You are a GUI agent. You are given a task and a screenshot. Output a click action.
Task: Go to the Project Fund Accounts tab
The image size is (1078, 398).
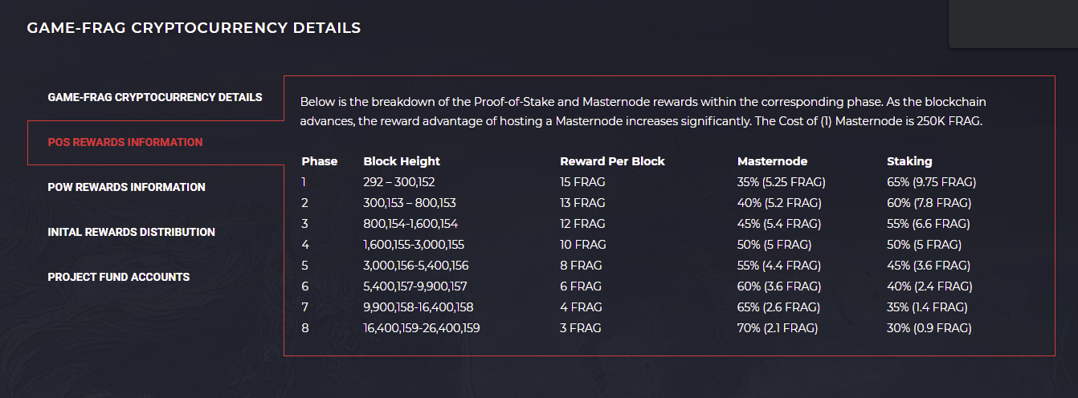pos(119,277)
